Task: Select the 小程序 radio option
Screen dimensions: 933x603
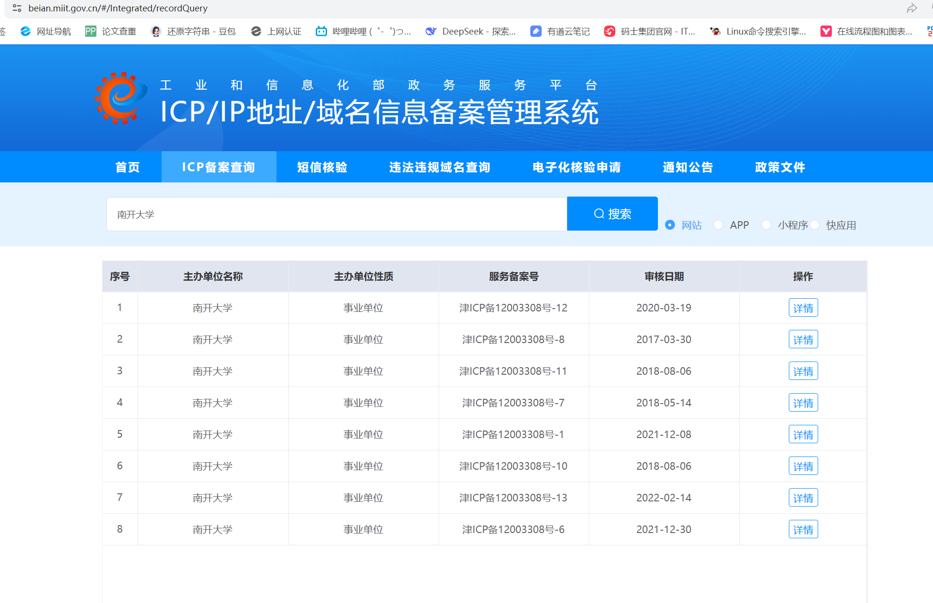Action: (767, 225)
